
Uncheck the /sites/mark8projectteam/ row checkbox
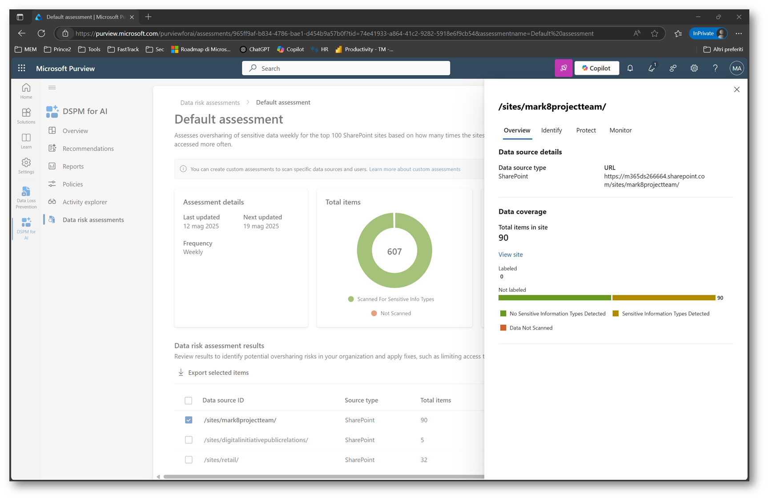[189, 420]
